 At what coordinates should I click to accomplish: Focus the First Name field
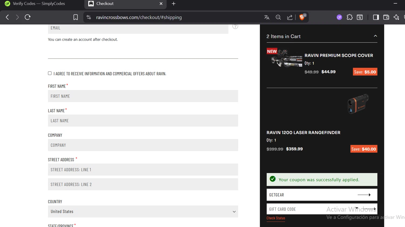143,96
